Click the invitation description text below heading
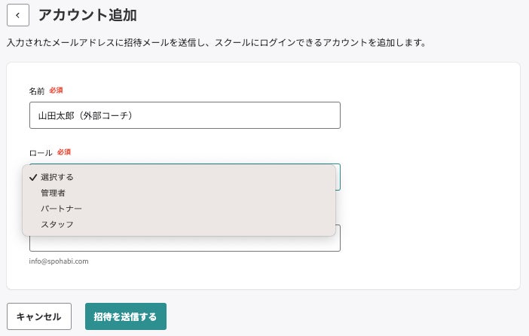 216,43
